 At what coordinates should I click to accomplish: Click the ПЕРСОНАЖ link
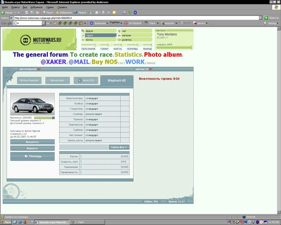click(88, 49)
